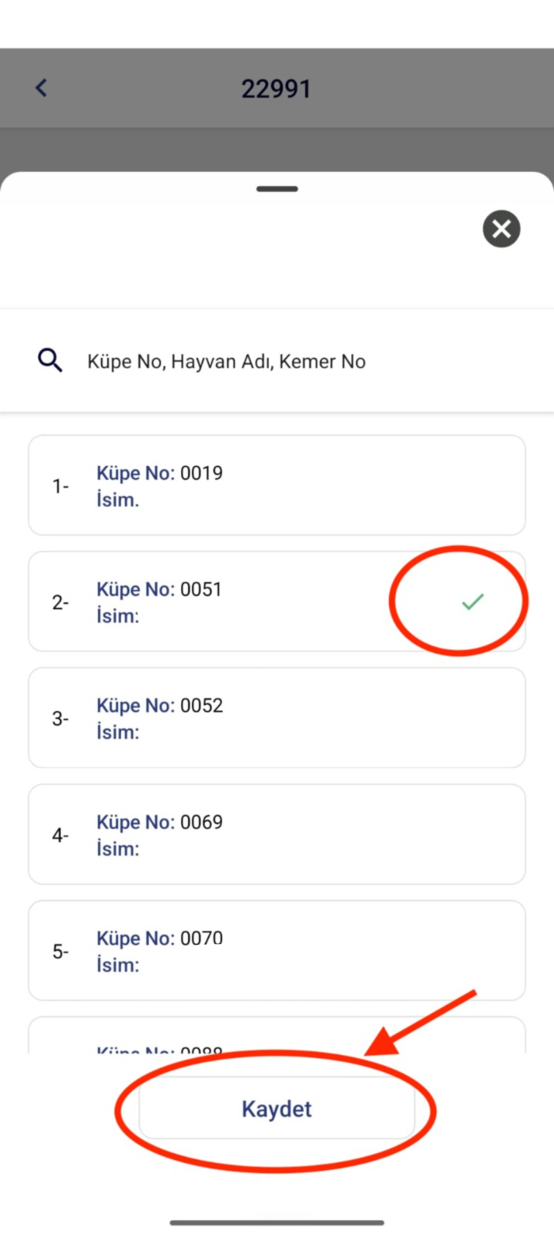
Task: Close the bottom sheet with X icon
Action: [x=502, y=229]
